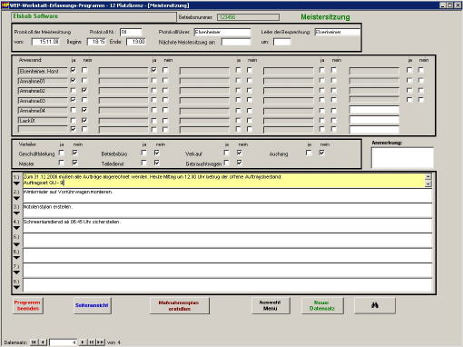Toggle 'nein' for Aushang in Verteiler
This screenshot has width=463, height=347.
[321, 153]
